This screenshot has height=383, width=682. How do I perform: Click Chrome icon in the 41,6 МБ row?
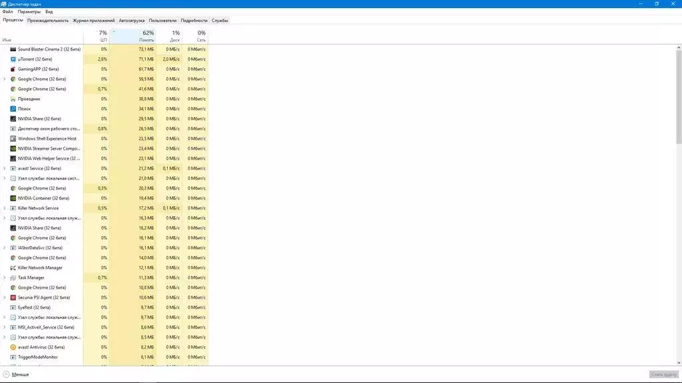coord(13,89)
